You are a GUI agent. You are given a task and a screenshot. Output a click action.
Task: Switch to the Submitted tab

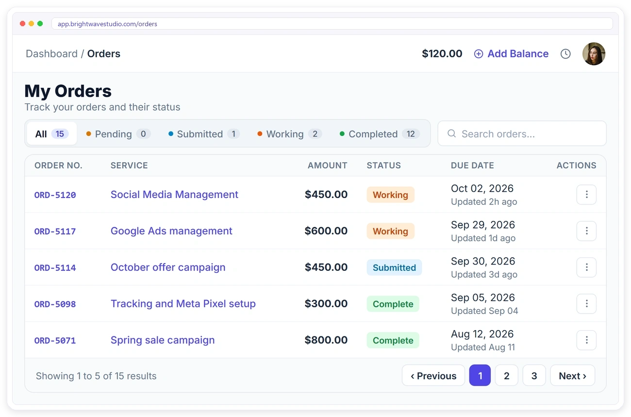[204, 134]
